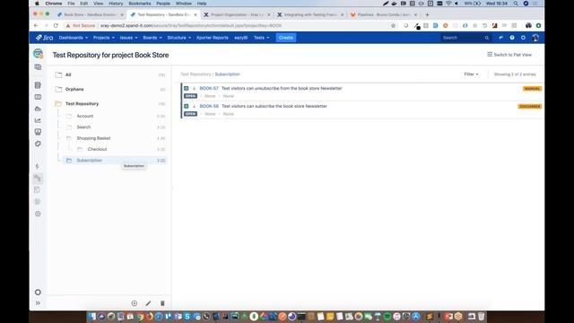Image resolution: width=574 pixels, height=323 pixels.
Task: Click the Create button
Action: [x=286, y=38]
